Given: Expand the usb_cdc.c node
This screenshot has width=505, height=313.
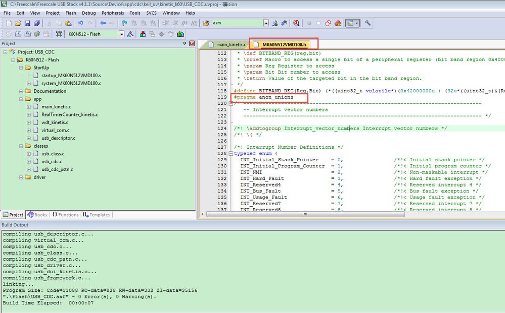Looking at the screenshot, I should 29,162.
